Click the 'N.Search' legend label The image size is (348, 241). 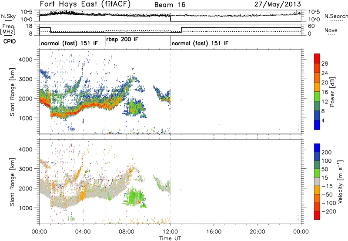[336, 16]
